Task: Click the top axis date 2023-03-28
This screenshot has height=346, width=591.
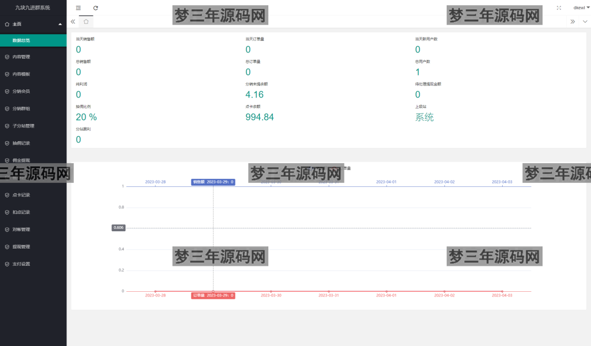Action: (155, 182)
